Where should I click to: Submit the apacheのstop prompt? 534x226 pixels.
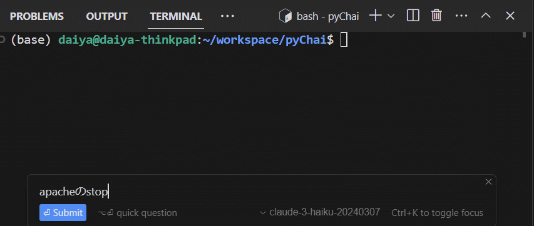coord(63,213)
